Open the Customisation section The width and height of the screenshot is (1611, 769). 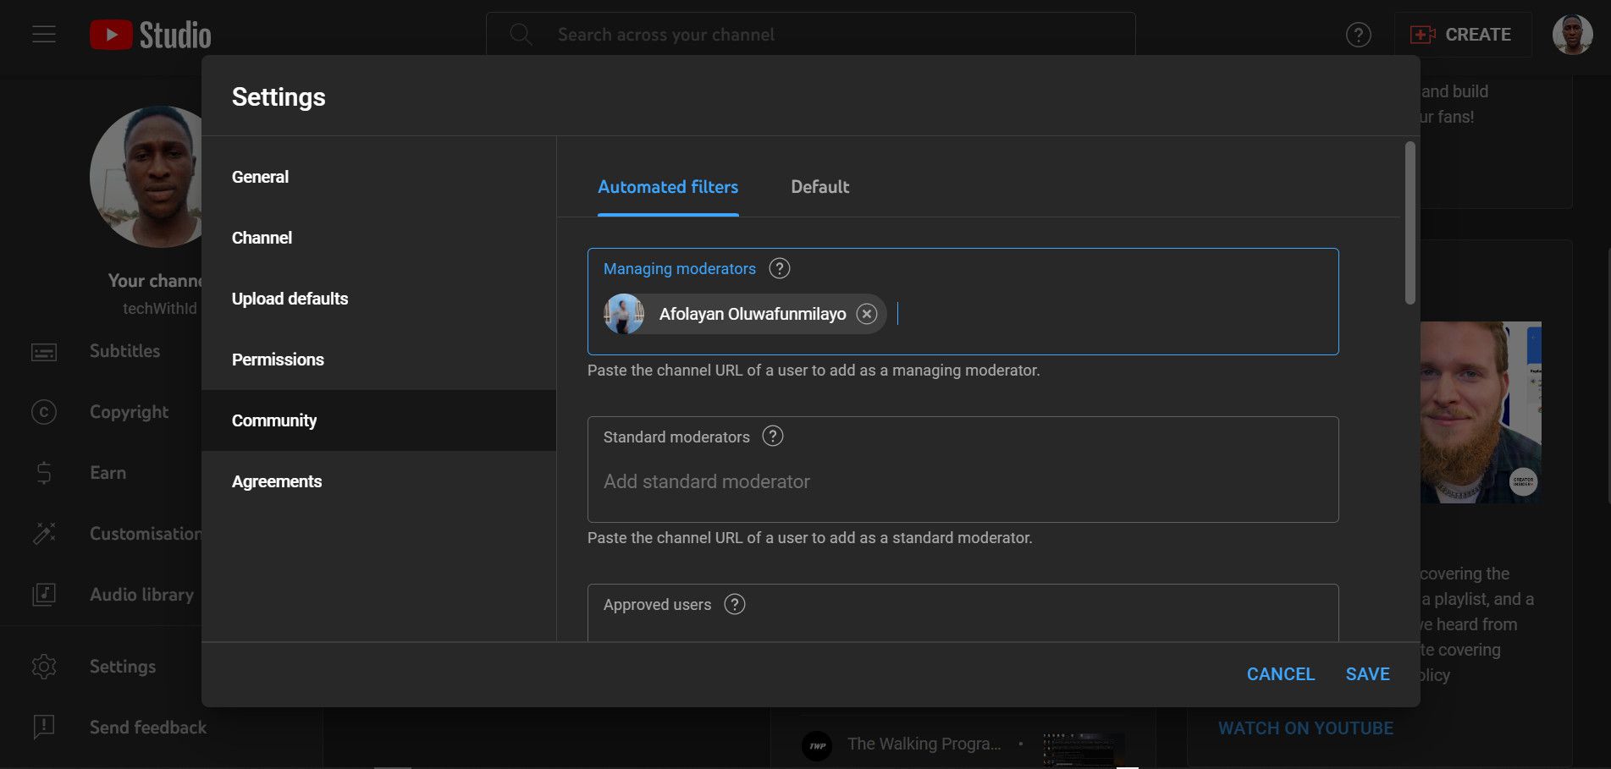pyautogui.click(x=146, y=533)
